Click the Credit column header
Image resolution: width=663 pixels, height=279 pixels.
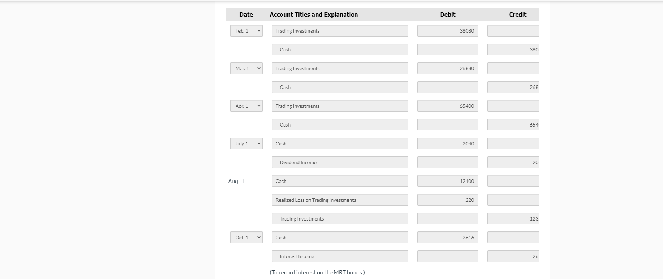pyautogui.click(x=517, y=15)
